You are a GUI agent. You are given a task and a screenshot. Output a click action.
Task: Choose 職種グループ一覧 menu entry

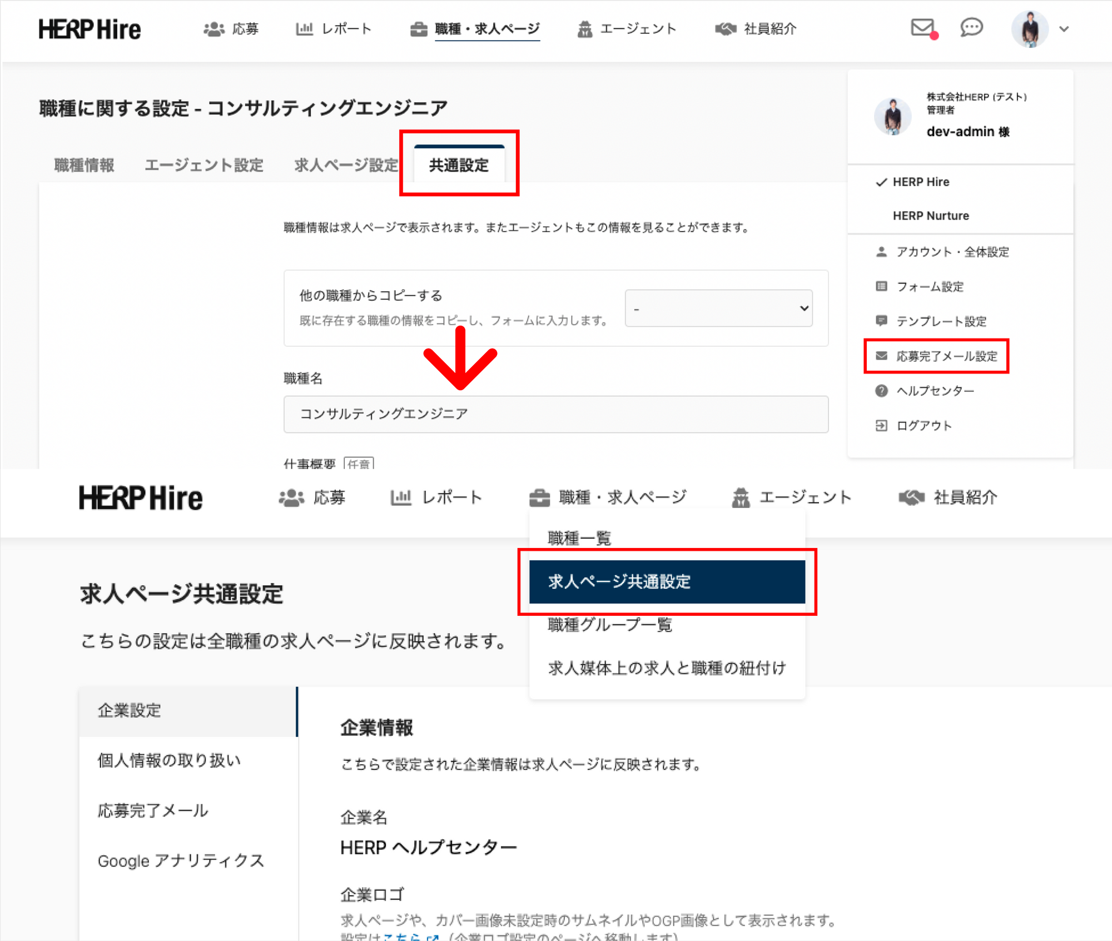[x=610, y=625]
